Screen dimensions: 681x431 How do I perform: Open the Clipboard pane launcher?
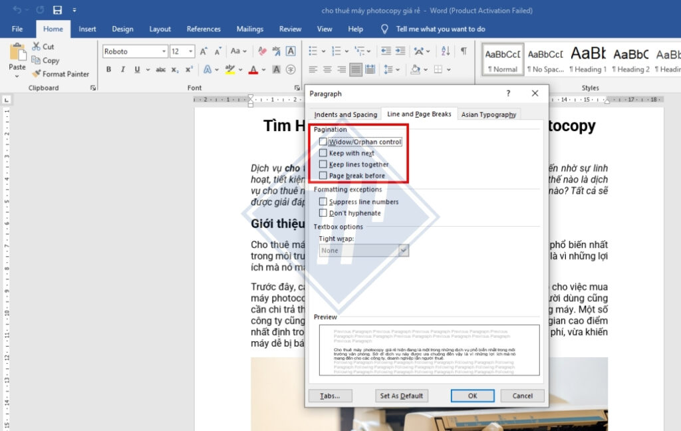(93, 88)
